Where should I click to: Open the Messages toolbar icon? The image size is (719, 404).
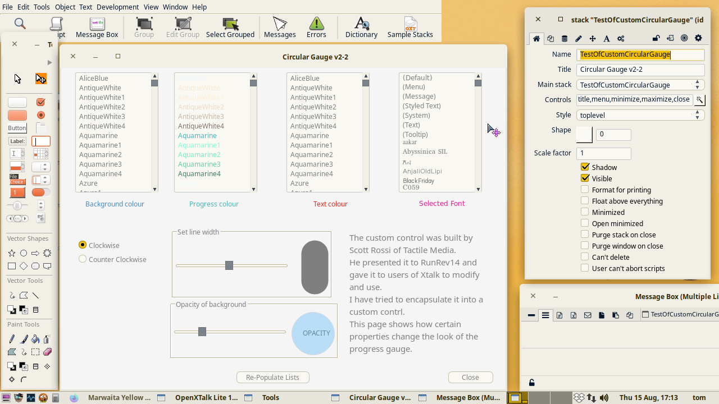280,26
